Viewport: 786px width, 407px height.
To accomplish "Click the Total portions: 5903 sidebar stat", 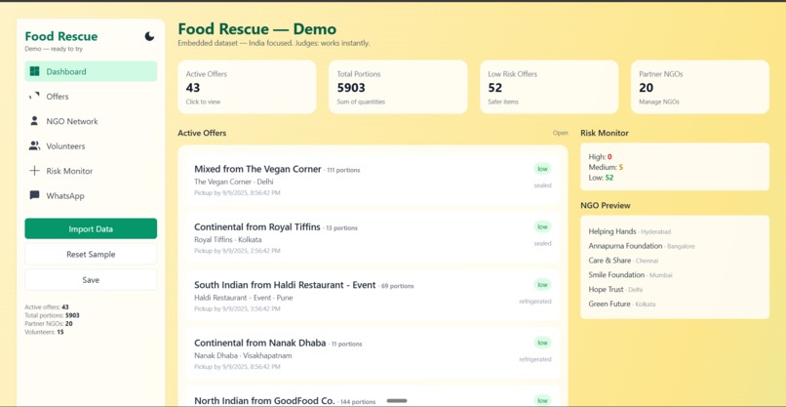I will click(52, 315).
